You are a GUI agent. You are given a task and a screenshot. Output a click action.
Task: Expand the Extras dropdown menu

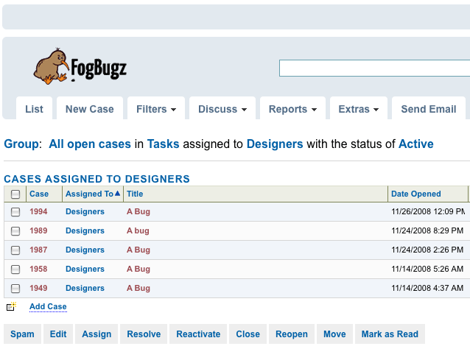358,109
